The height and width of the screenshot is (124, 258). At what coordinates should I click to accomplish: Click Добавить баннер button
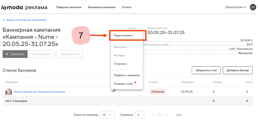(x=238, y=70)
